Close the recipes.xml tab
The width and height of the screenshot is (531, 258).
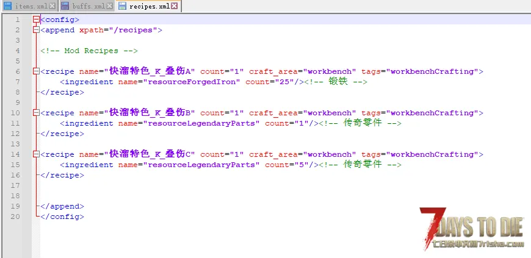175,6
